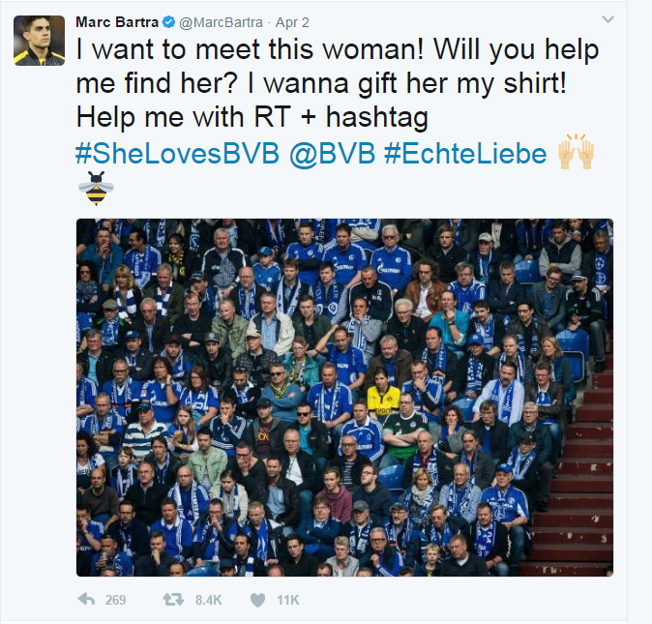
Task: Click the blue verified badge
Action: tap(167, 20)
